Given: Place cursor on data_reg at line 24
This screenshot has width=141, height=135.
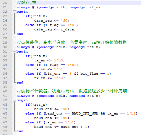Looking at the screenshot, I should point(43,20).
